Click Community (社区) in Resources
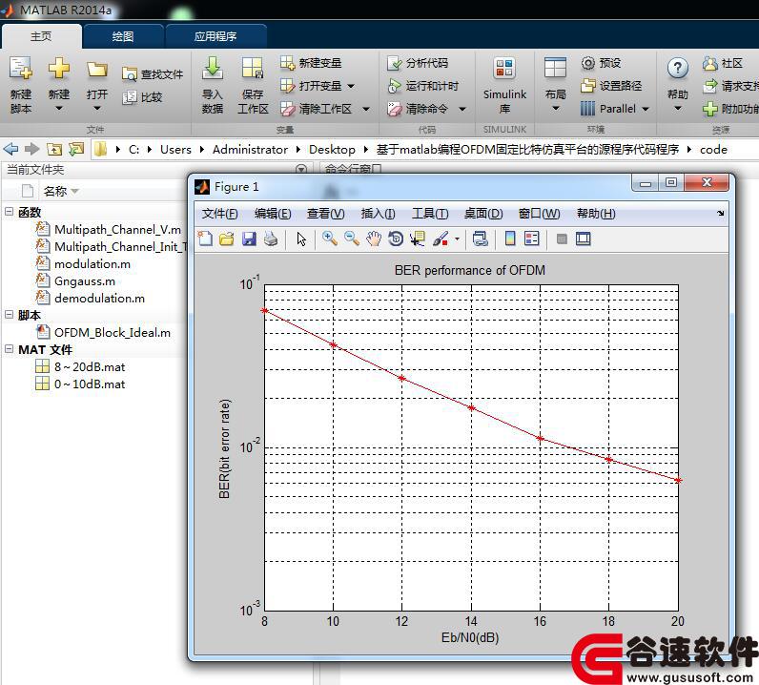759x685 pixels. coord(723,63)
